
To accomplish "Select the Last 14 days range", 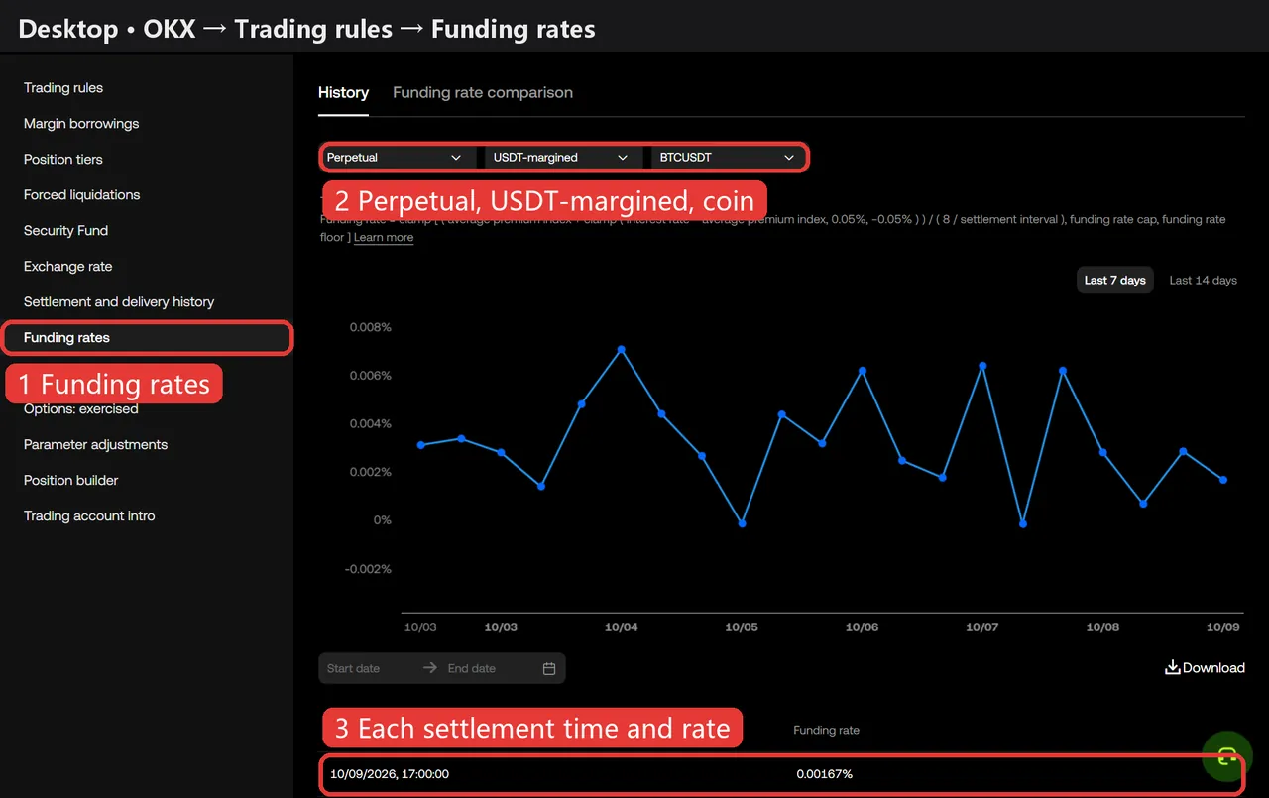I will coord(1204,280).
